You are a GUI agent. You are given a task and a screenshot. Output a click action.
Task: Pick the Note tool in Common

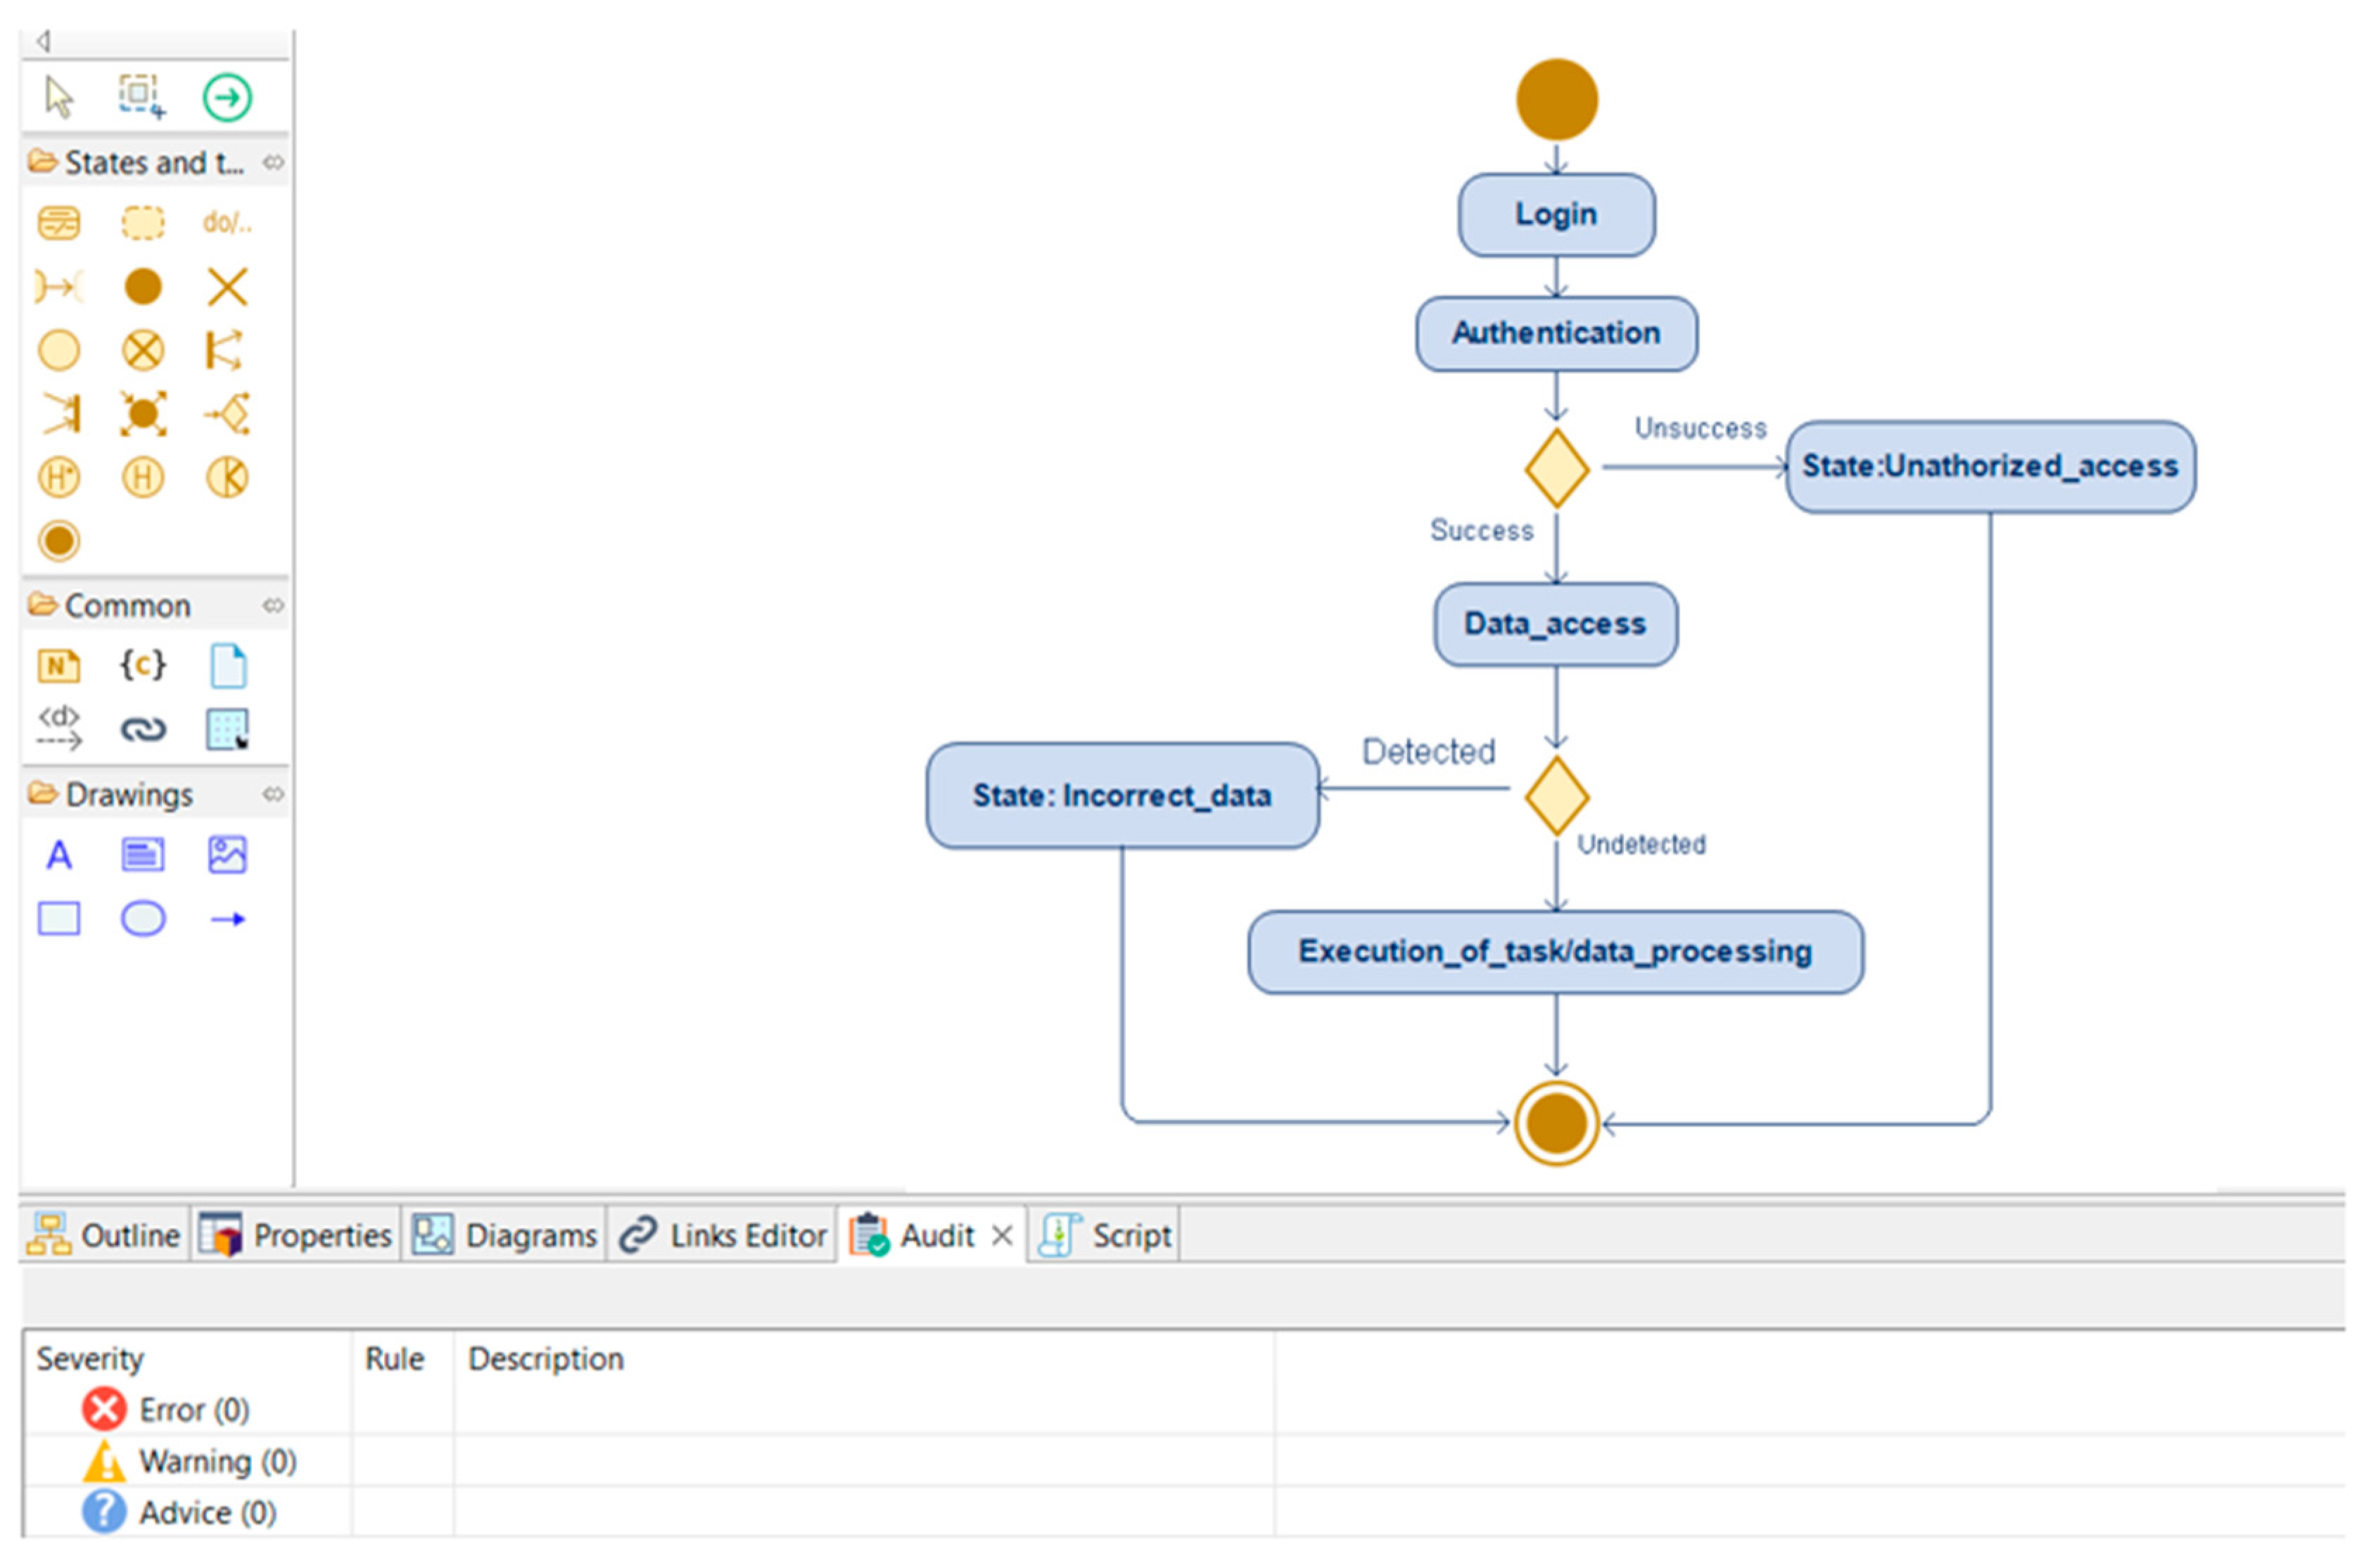(59, 666)
